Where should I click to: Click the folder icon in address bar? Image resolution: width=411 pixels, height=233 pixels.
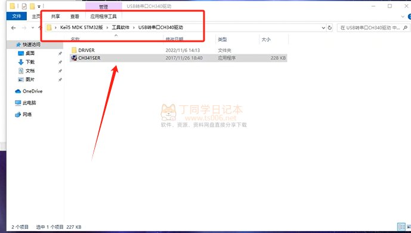[50, 27]
